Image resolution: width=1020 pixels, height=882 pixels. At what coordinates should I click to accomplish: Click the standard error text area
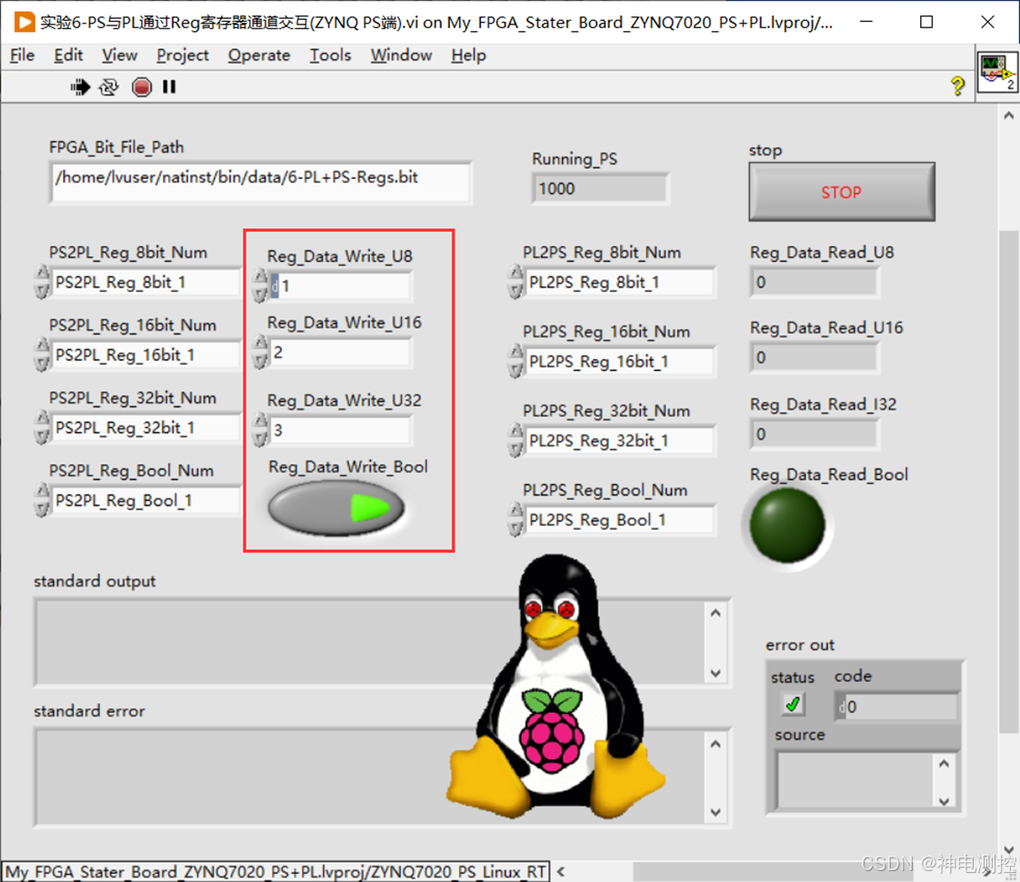[x=369, y=777]
